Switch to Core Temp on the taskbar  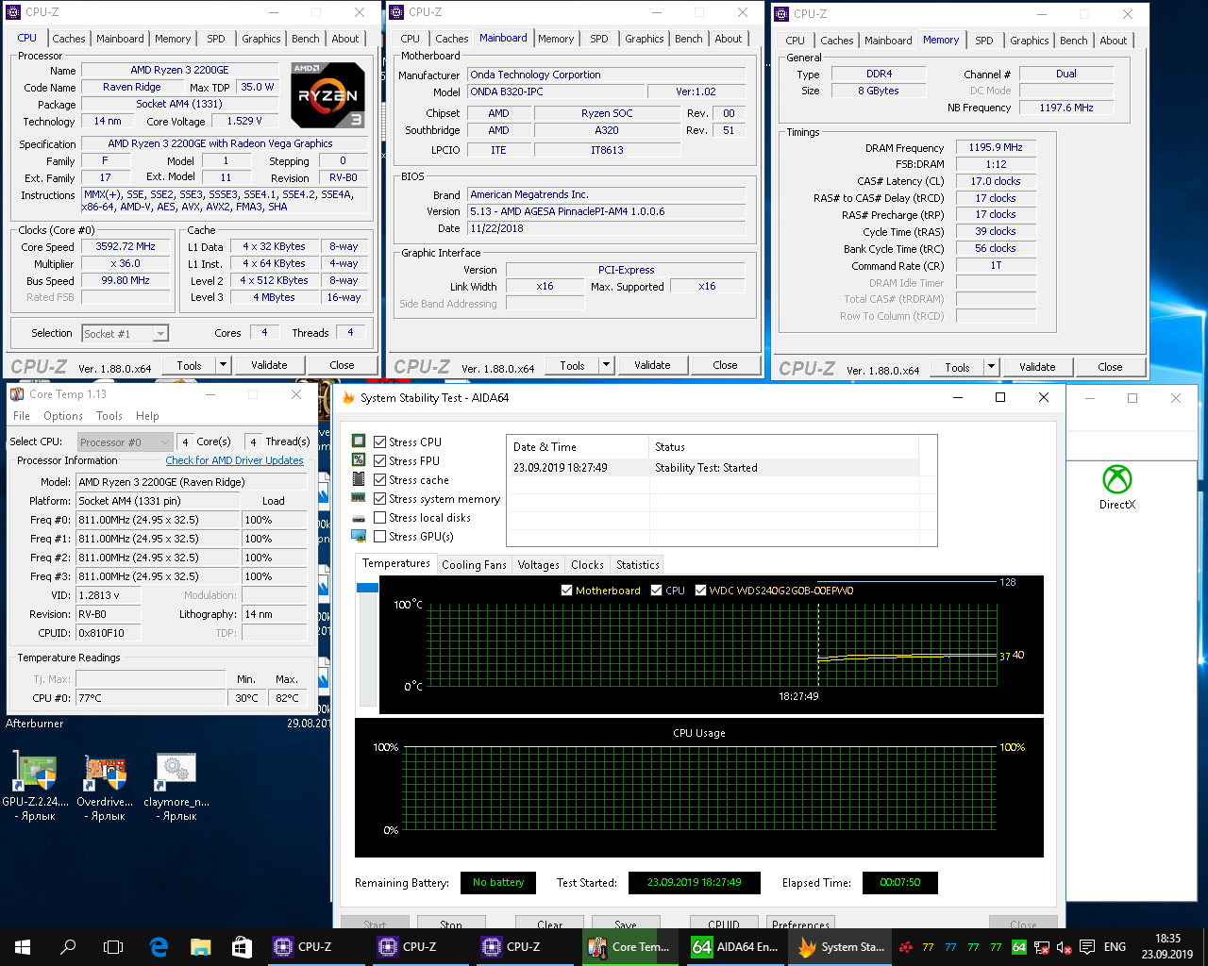[x=628, y=947]
